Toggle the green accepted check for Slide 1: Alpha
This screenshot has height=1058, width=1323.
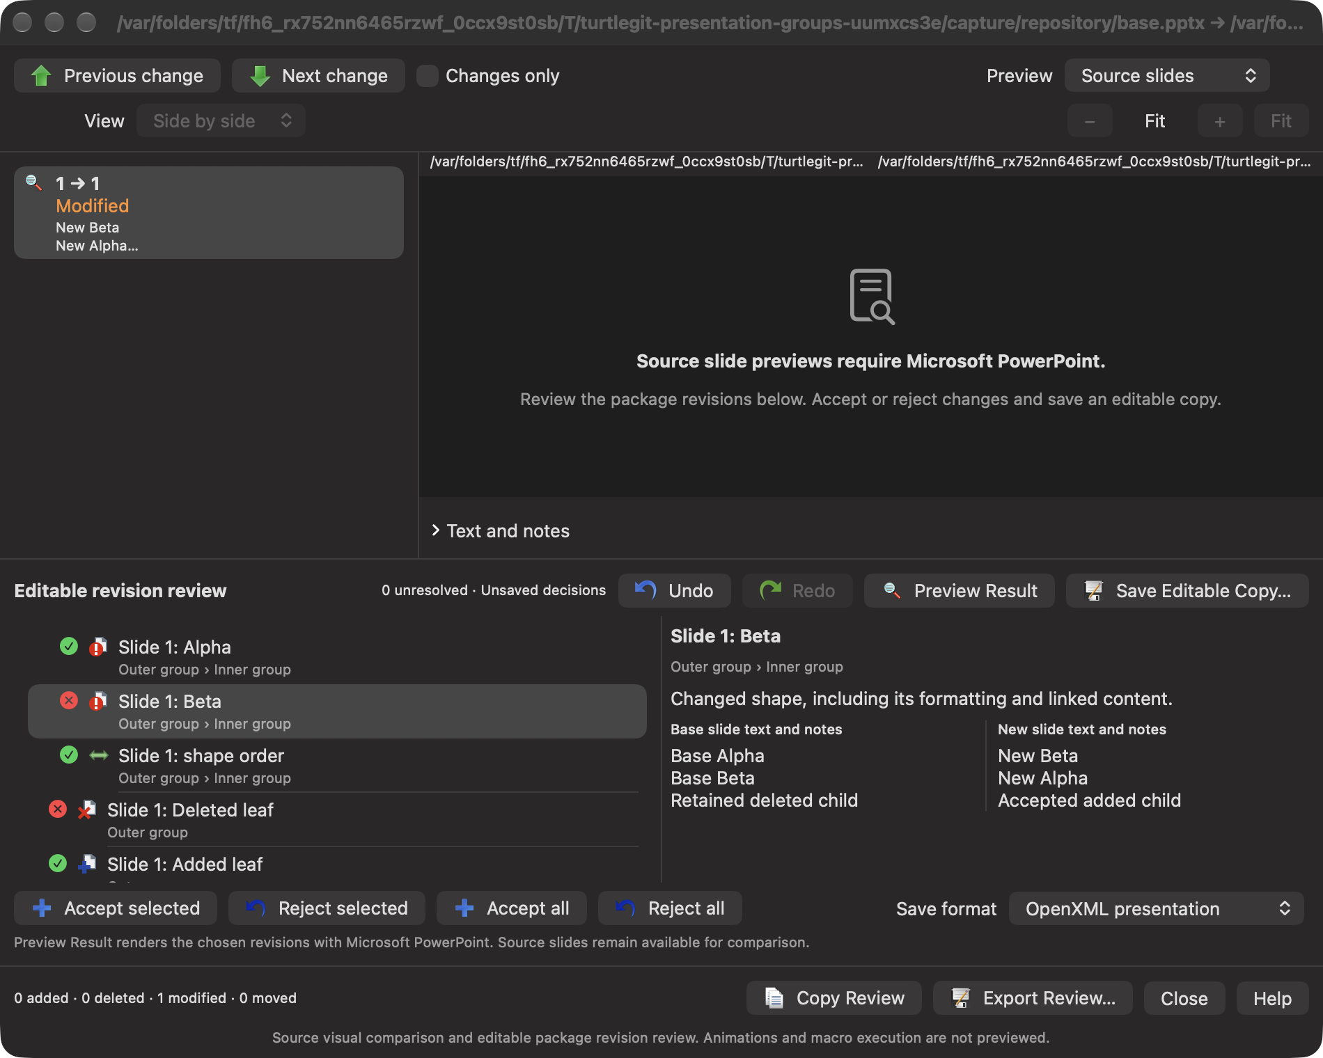click(69, 647)
